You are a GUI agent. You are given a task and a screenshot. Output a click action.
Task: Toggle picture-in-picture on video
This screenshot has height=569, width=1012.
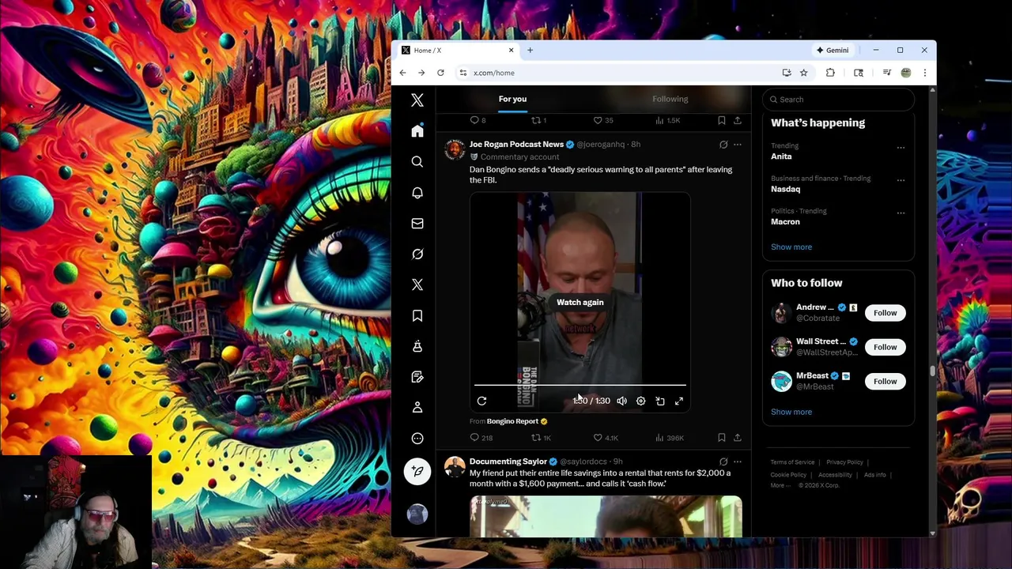pyautogui.click(x=660, y=401)
